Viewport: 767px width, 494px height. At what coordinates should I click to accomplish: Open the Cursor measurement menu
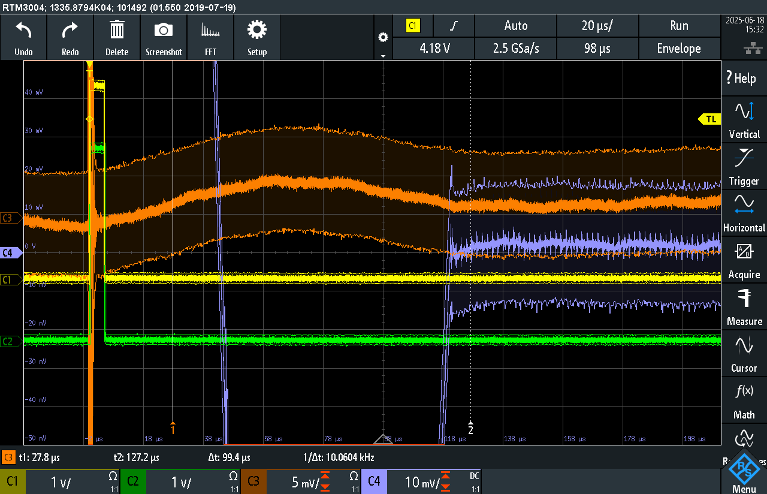pos(744,354)
